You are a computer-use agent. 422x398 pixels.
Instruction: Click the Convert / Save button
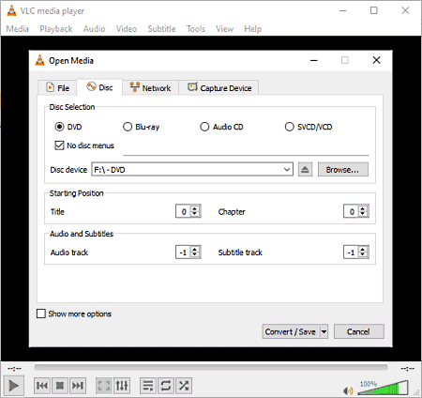click(x=291, y=331)
